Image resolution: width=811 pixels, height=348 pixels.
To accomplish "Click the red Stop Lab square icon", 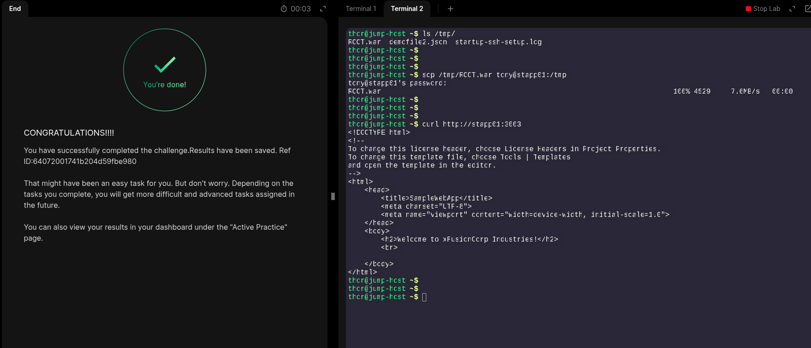I will (x=748, y=9).
